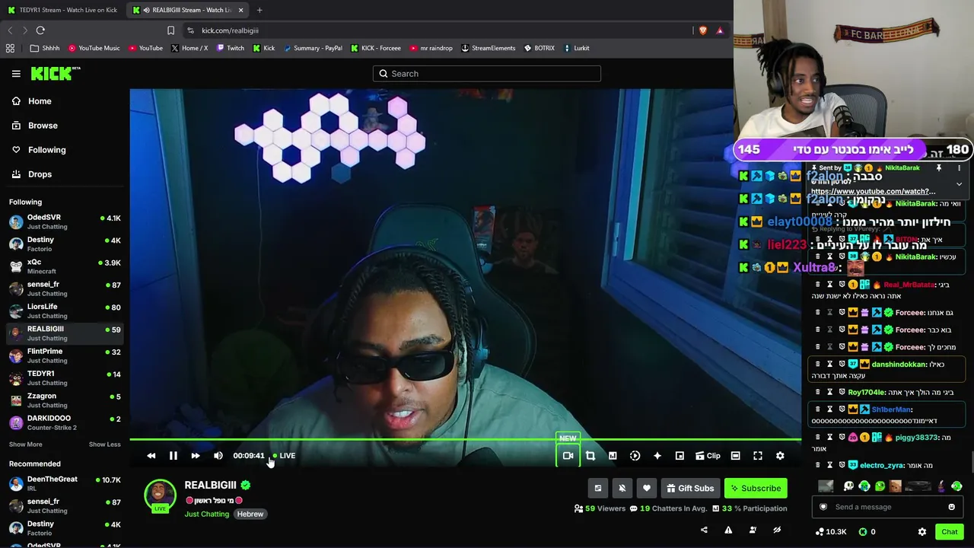Open the Kick hamburger sidebar menu

(16, 74)
